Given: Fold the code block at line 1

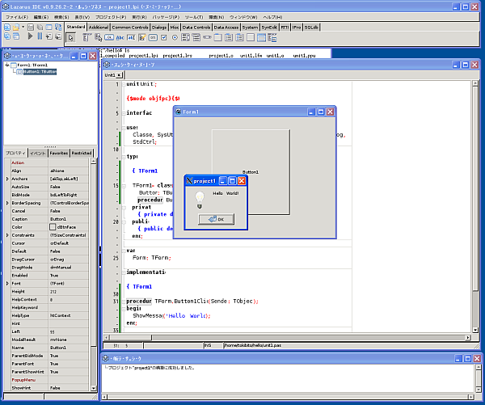Looking at the screenshot, I should point(124,84).
